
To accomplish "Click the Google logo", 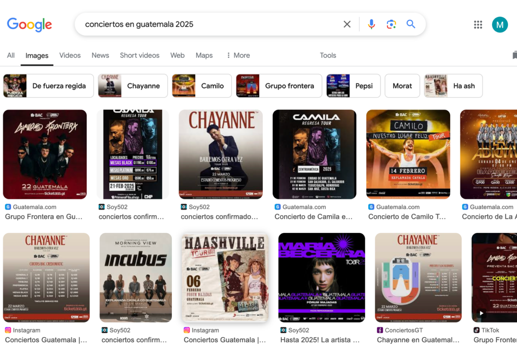I will click(29, 25).
